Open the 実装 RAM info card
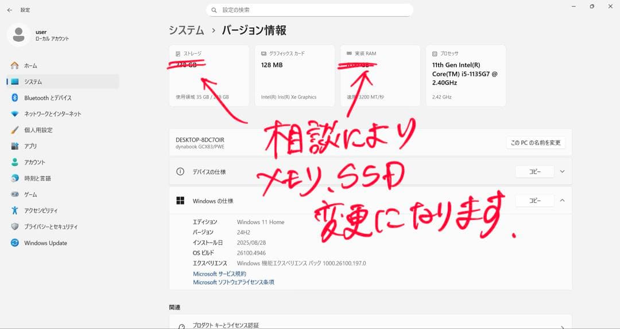The width and height of the screenshot is (620, 329). coord(380,76)
